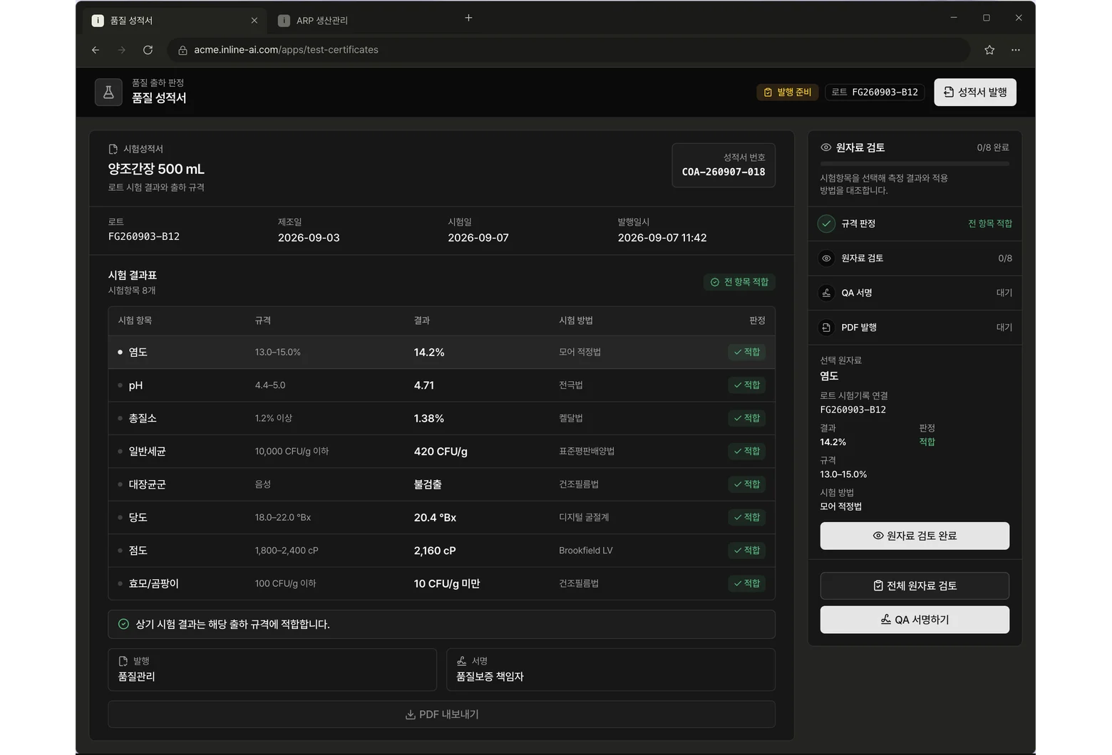Image resolution: width=1112 pixels, height=755 pixels.
Task: Click the 로트 FG260903-B12 header chip
Action: [x=875, y=92]
